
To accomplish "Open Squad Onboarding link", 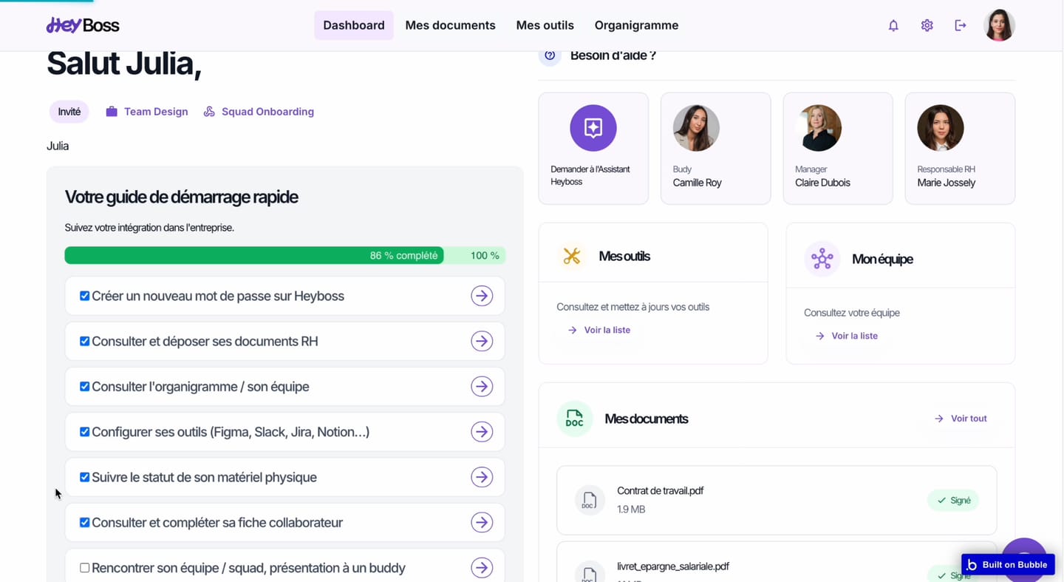I will [x=259, y=112].
